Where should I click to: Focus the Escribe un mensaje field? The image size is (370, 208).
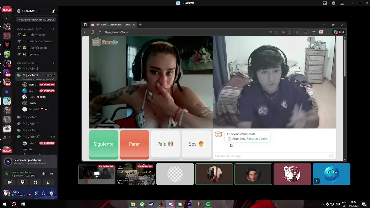[x=271, y=156]
